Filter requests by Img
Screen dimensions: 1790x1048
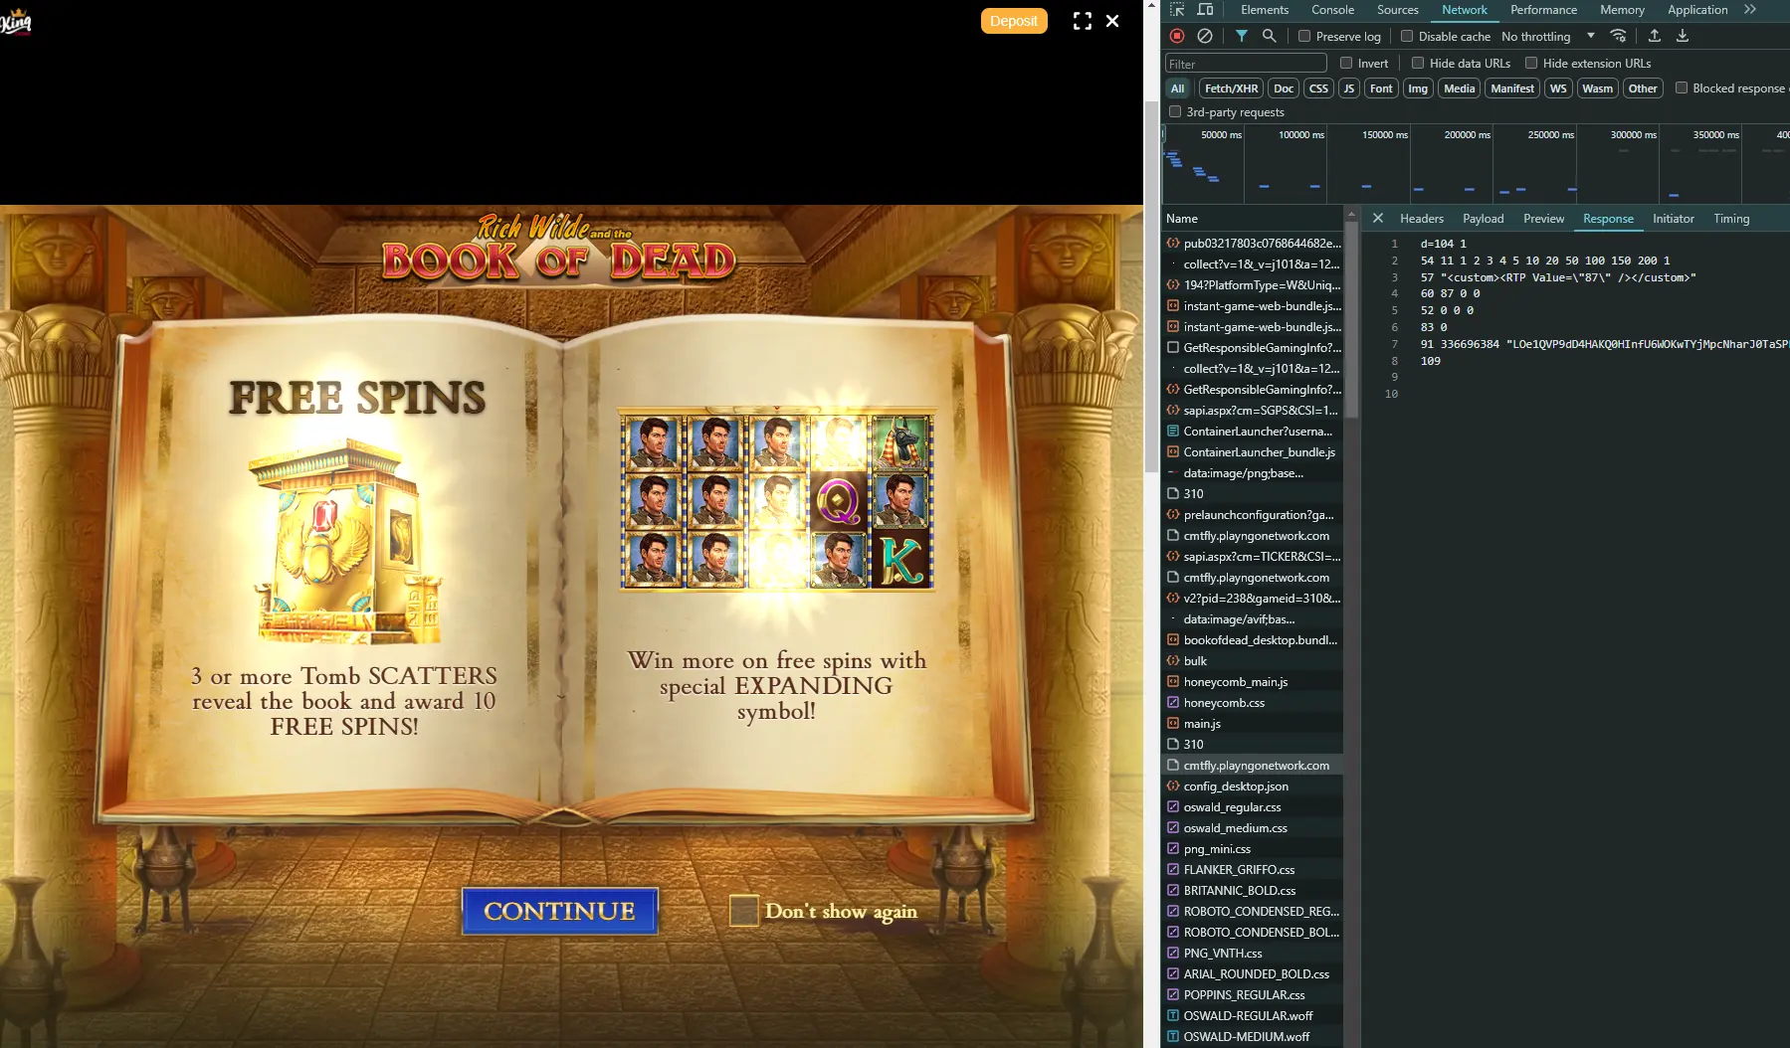click(x=1418, y=88)
